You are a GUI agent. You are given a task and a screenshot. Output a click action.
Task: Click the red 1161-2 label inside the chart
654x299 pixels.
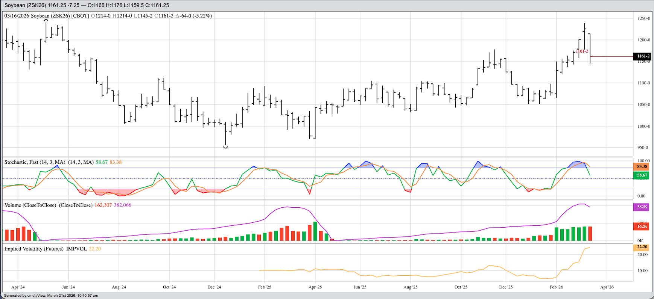click(582, 51)
